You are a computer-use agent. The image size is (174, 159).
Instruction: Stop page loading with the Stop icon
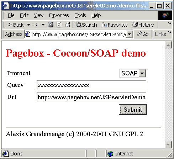tap(51, 25)
